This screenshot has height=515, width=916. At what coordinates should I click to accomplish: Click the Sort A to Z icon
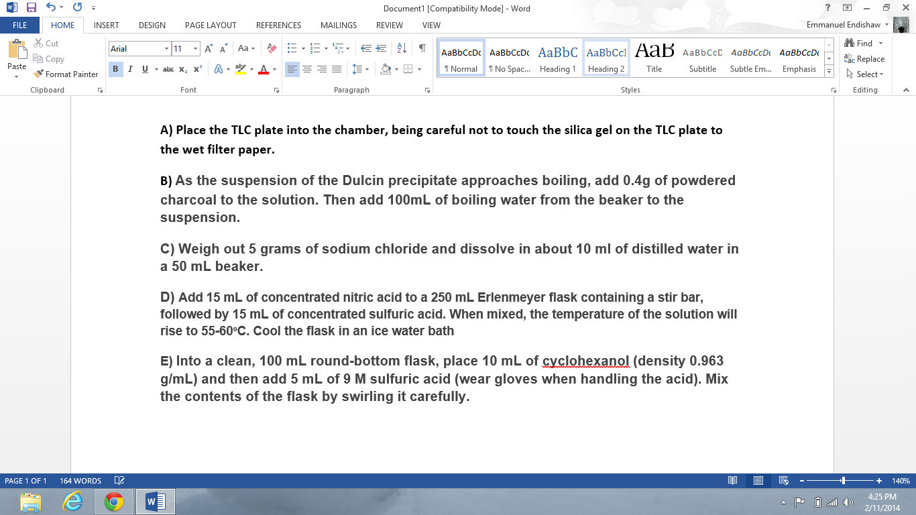click(x=402, y=48)
